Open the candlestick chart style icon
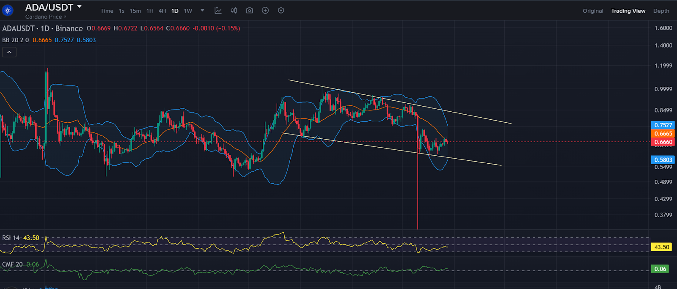 coord(234,11)
